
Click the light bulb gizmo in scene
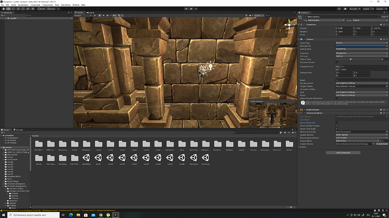(211, 66)
